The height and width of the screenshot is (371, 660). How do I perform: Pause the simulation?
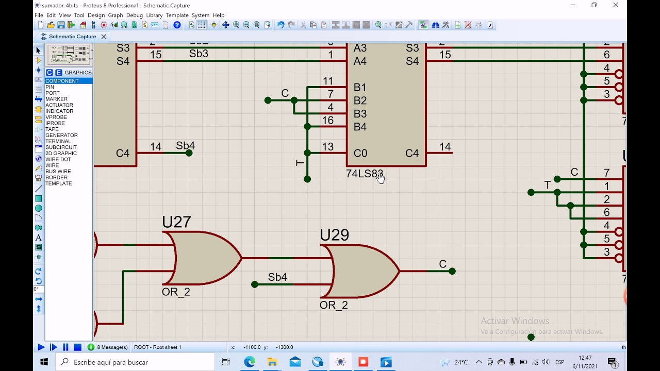[65, 347]
